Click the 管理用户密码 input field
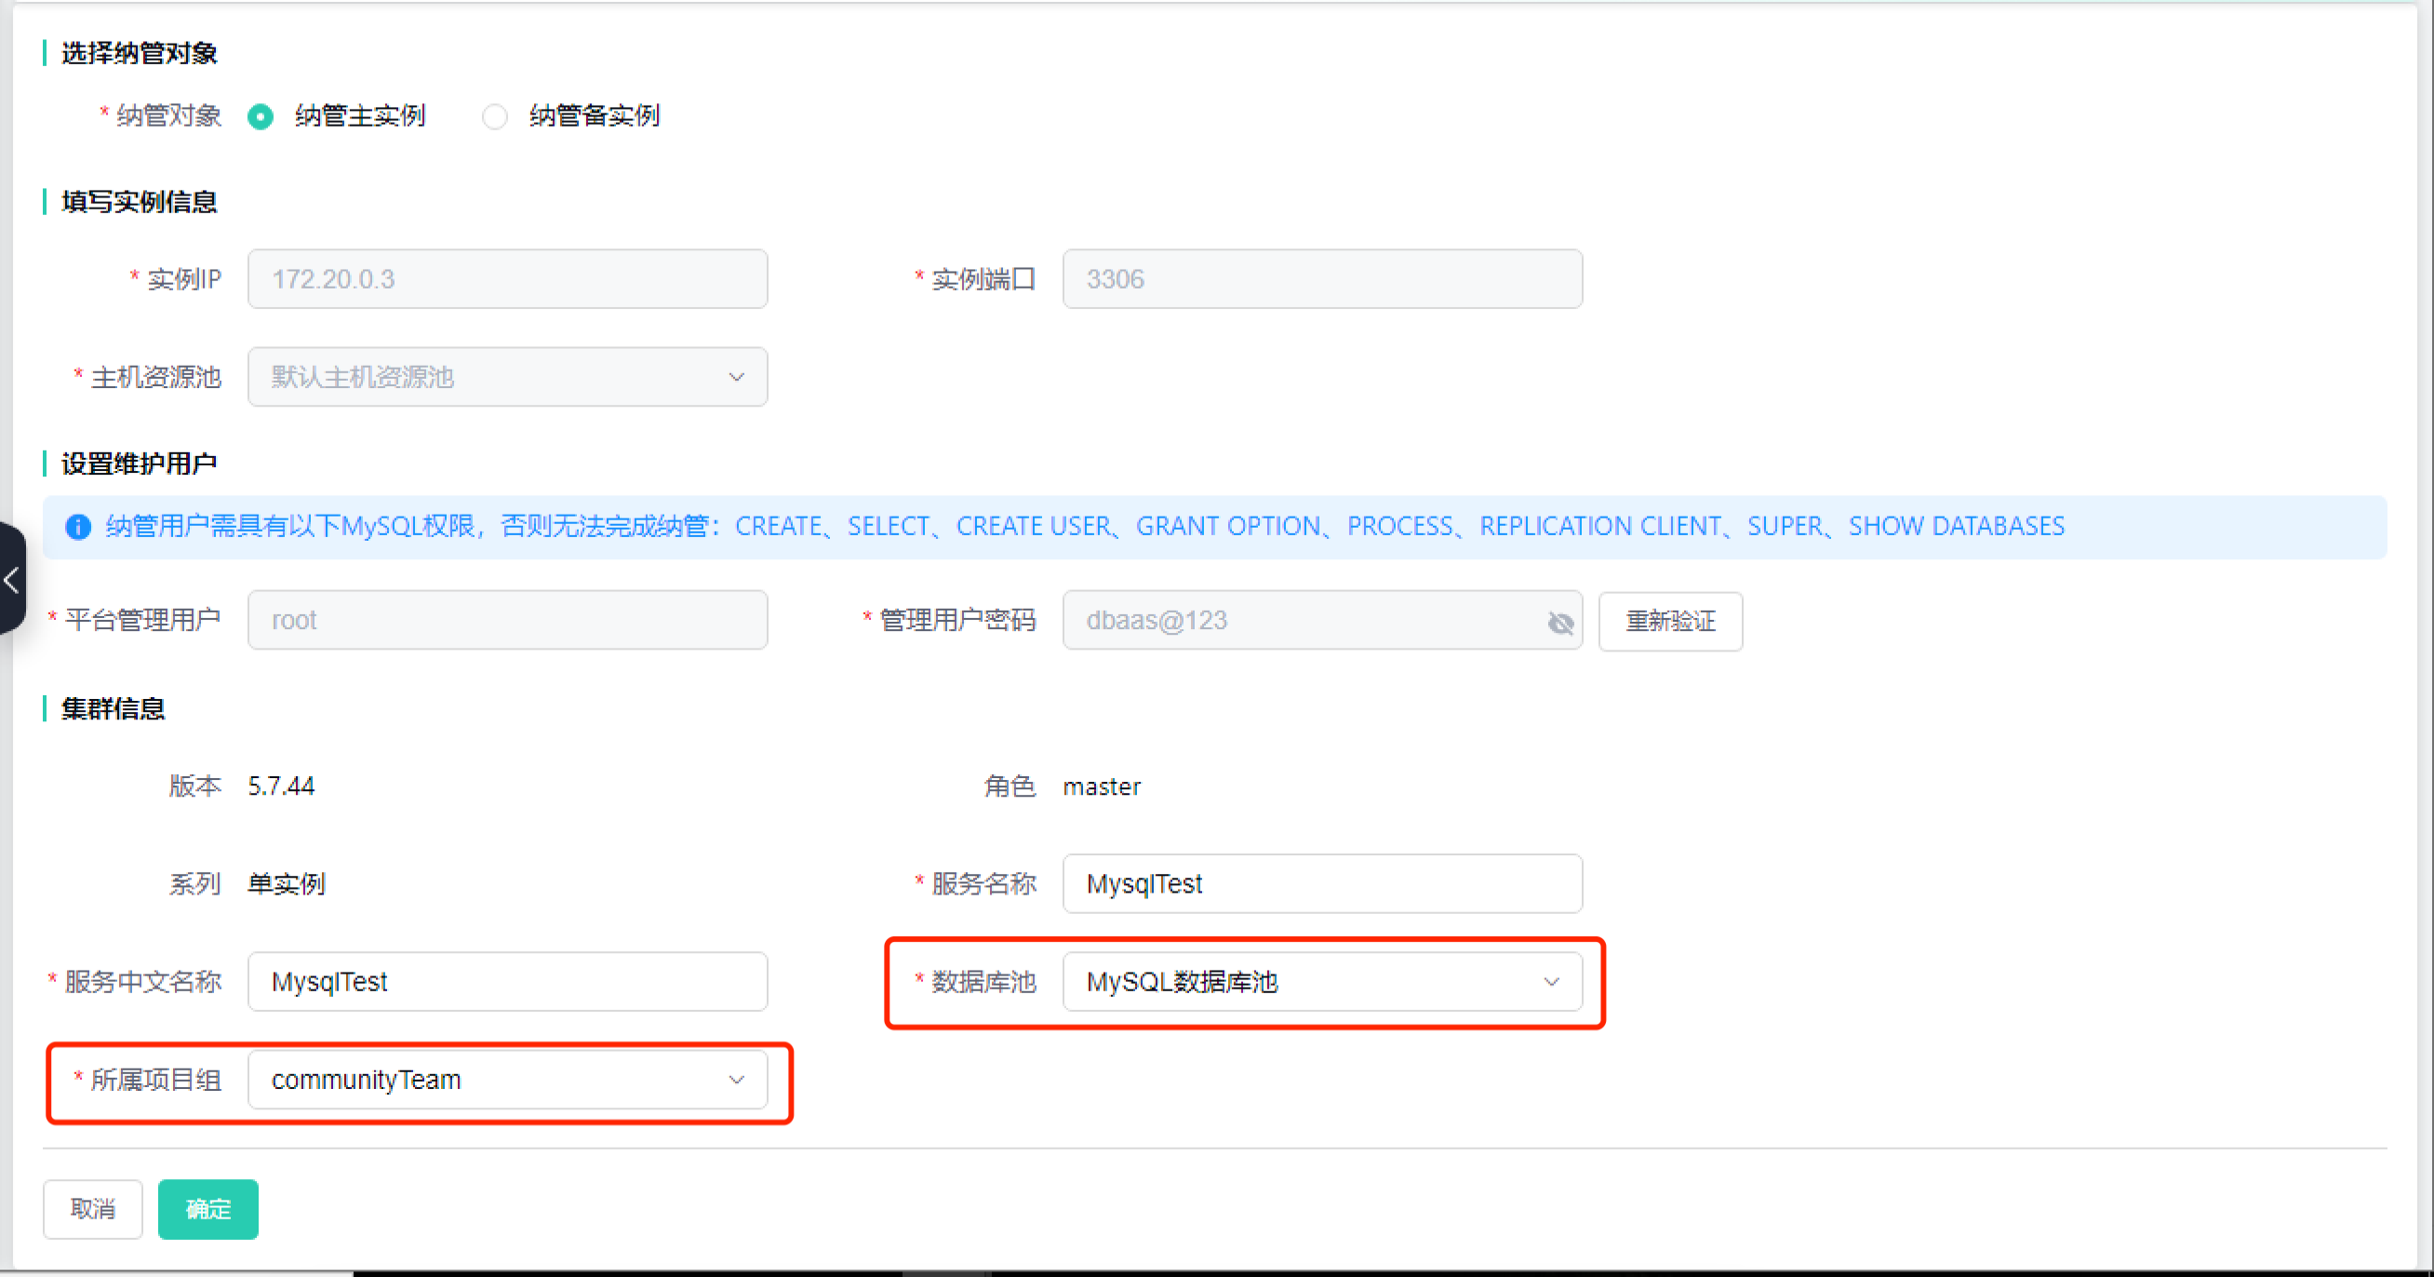 click(x=1304, y=620)
